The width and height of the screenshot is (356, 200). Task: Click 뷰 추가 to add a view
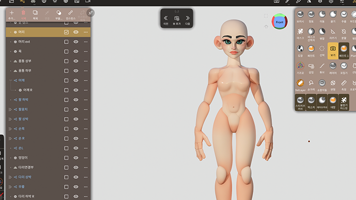[177, 20]
